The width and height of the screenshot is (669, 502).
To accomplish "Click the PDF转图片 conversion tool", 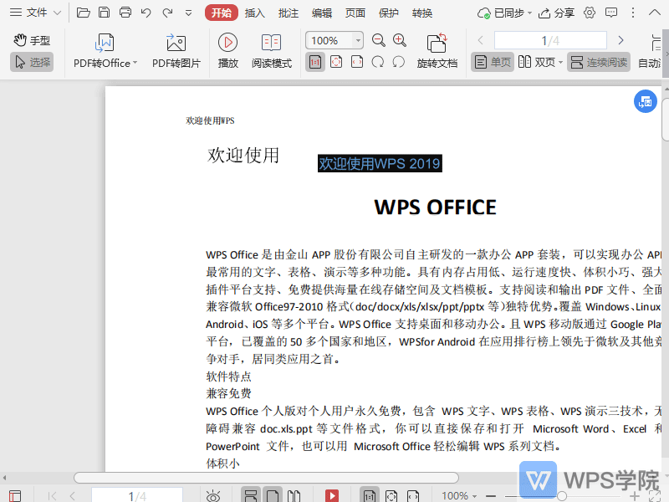I will [174, 50].
